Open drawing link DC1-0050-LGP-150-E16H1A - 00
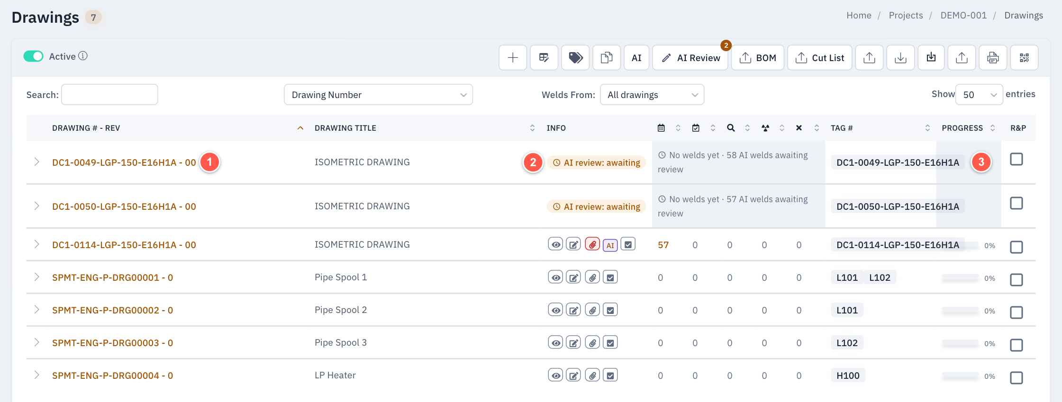The height and width of the screenshot is (402, 1062). click(x=124, y=206)
